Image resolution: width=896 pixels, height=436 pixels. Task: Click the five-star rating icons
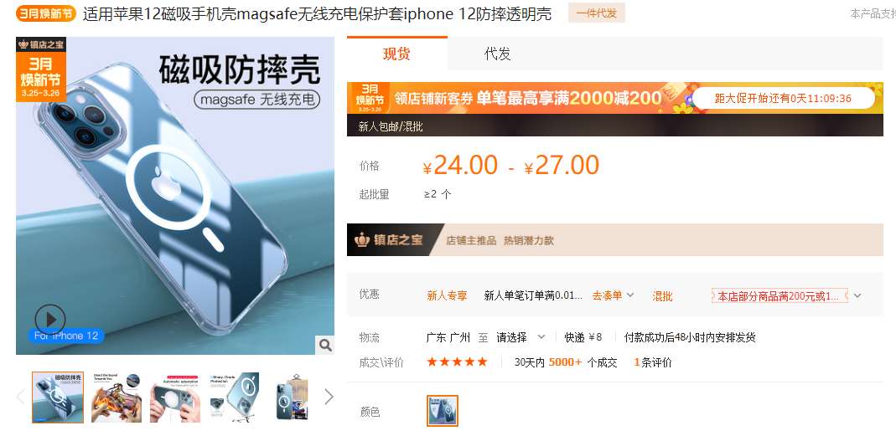[x=457, y=362]
